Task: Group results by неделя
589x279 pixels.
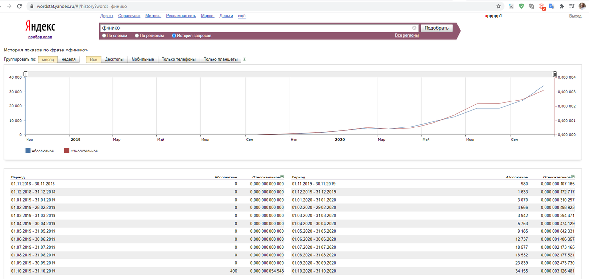Action: tap(68, 59)
